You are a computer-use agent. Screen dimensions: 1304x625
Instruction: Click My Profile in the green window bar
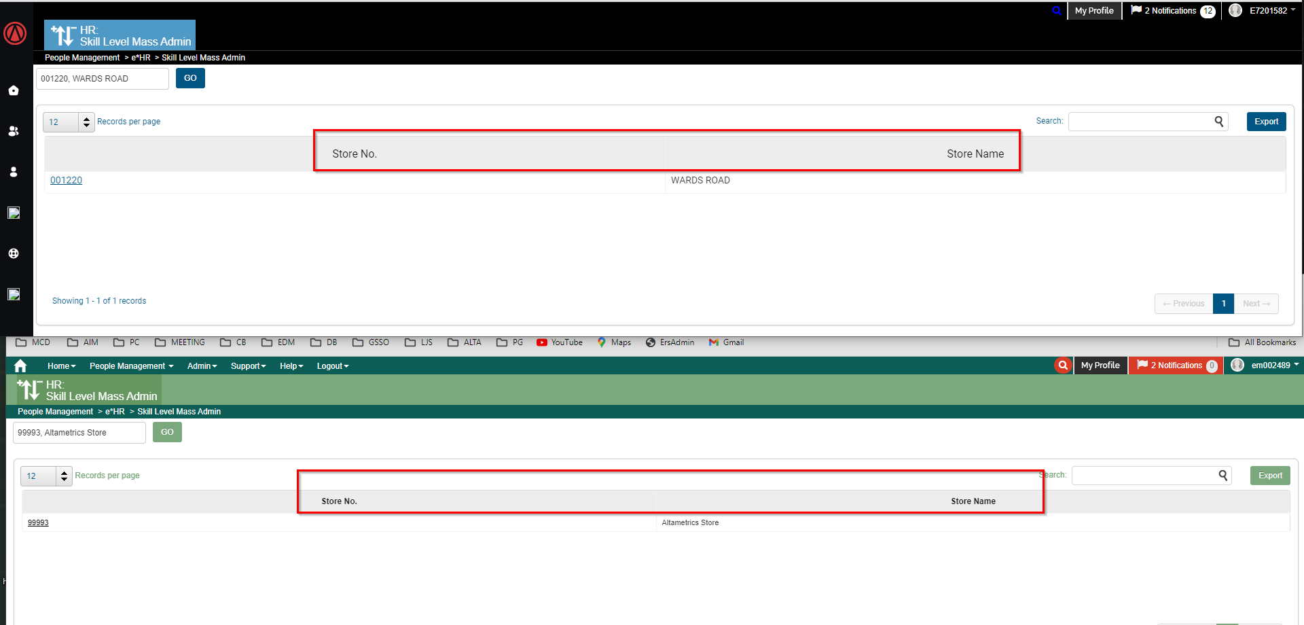point(1100,365)
